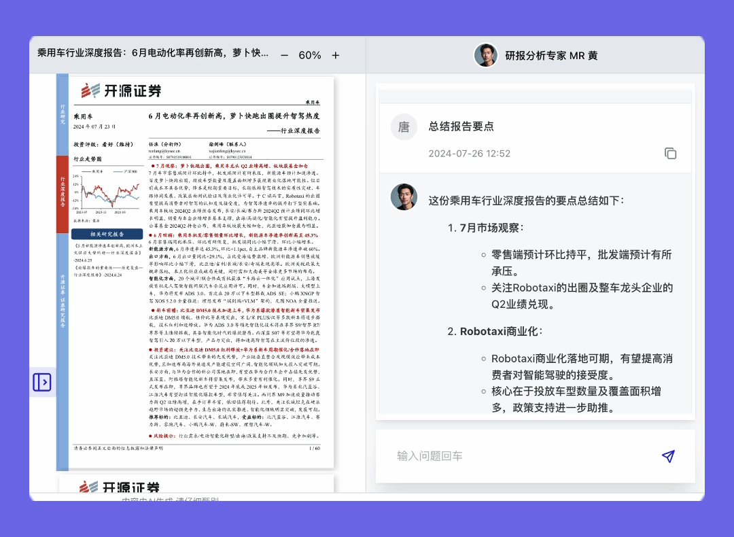Click the expert avatar in chat header
This screenshot has width=734, height=537.
(x=486, y=55)
